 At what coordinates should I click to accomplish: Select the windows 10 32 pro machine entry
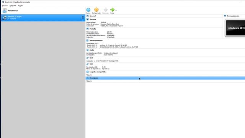click(43, 18)
